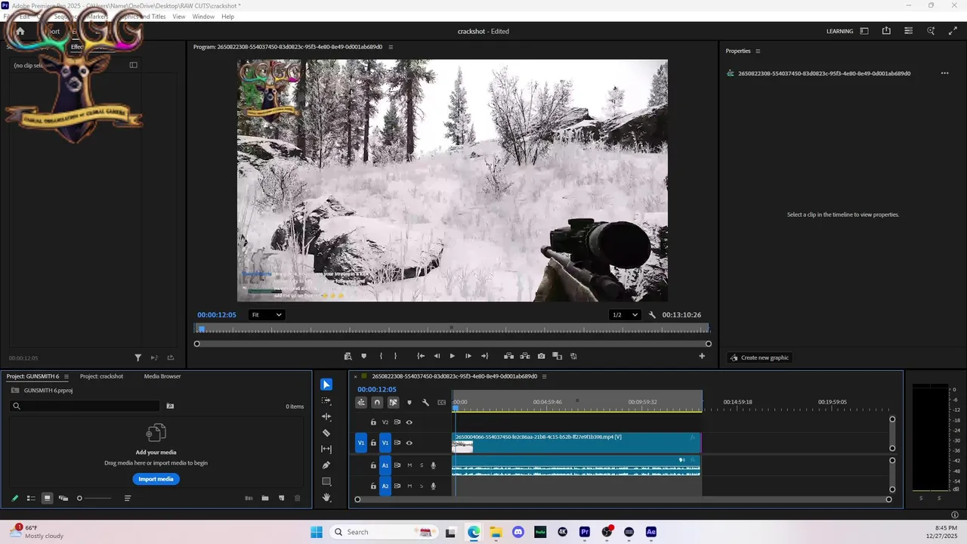Toggle Snap in the timeline
967x544 pixels.
[x=377, y=403]
